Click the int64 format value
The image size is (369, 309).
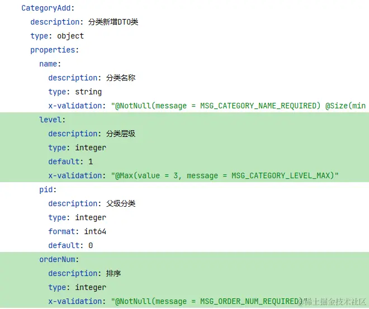(95, 231)
